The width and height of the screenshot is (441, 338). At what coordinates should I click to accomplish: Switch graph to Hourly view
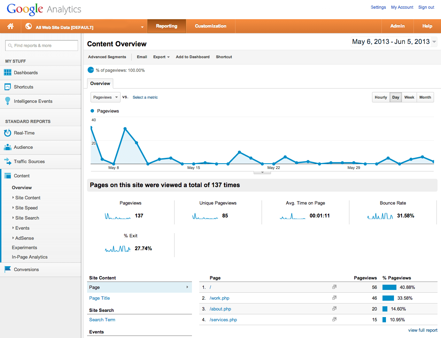click(381, 97)
